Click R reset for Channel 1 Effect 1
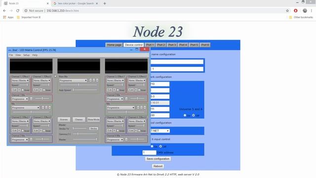The height and width of the screenshot is (178, 316). pos(19,90)
